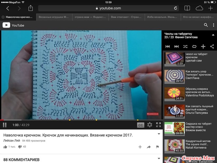
Task: Open the YouTube logo home link
Action: pyautogui.click(x=13, y=25)
